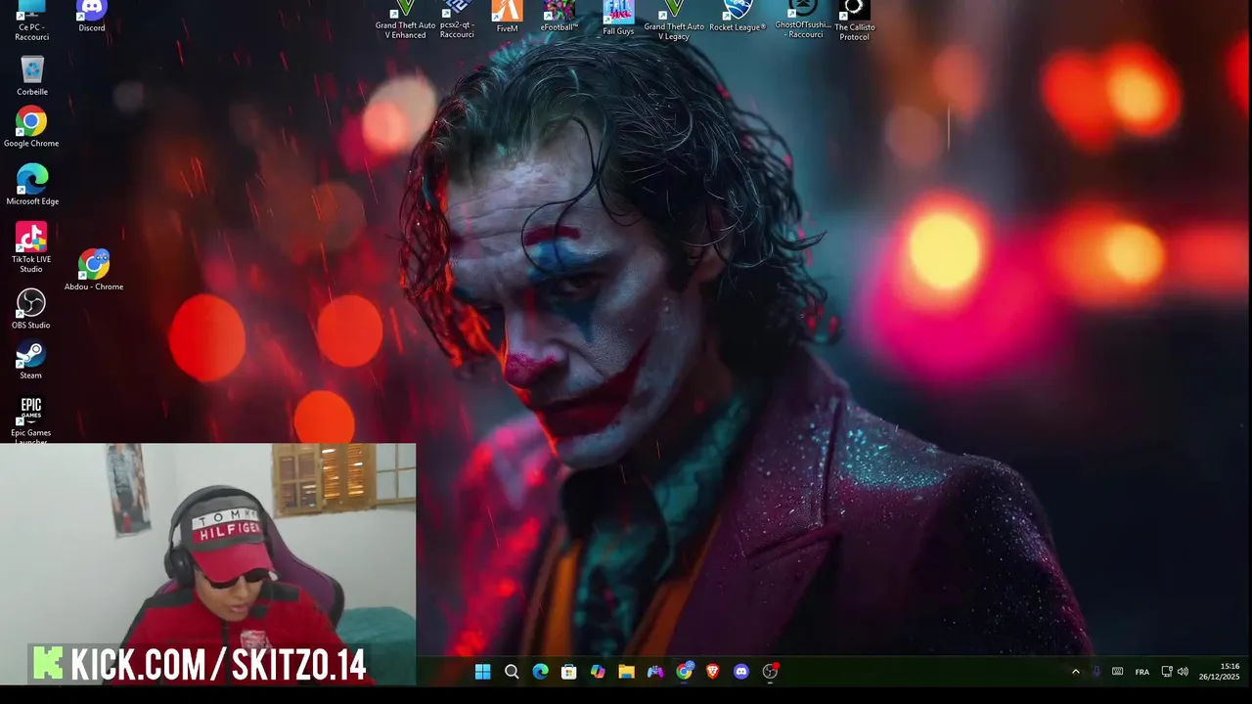Screen dimensions: 1252x704
Task: Switch the FRA input language
Action: (x=1142, y=672)
